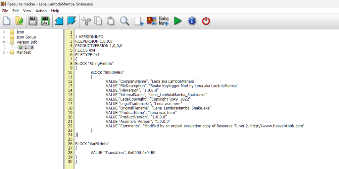Open the File menu
Screen dimensions: 339x169
pos(5,11)
